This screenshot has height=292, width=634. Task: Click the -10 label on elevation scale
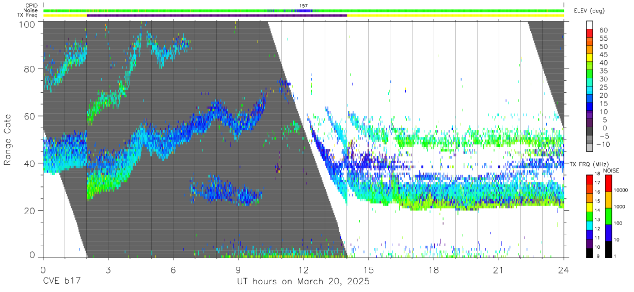click(603, 144)
